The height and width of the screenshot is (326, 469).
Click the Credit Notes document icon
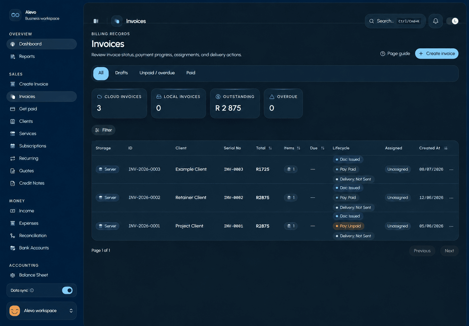[13, 183]
